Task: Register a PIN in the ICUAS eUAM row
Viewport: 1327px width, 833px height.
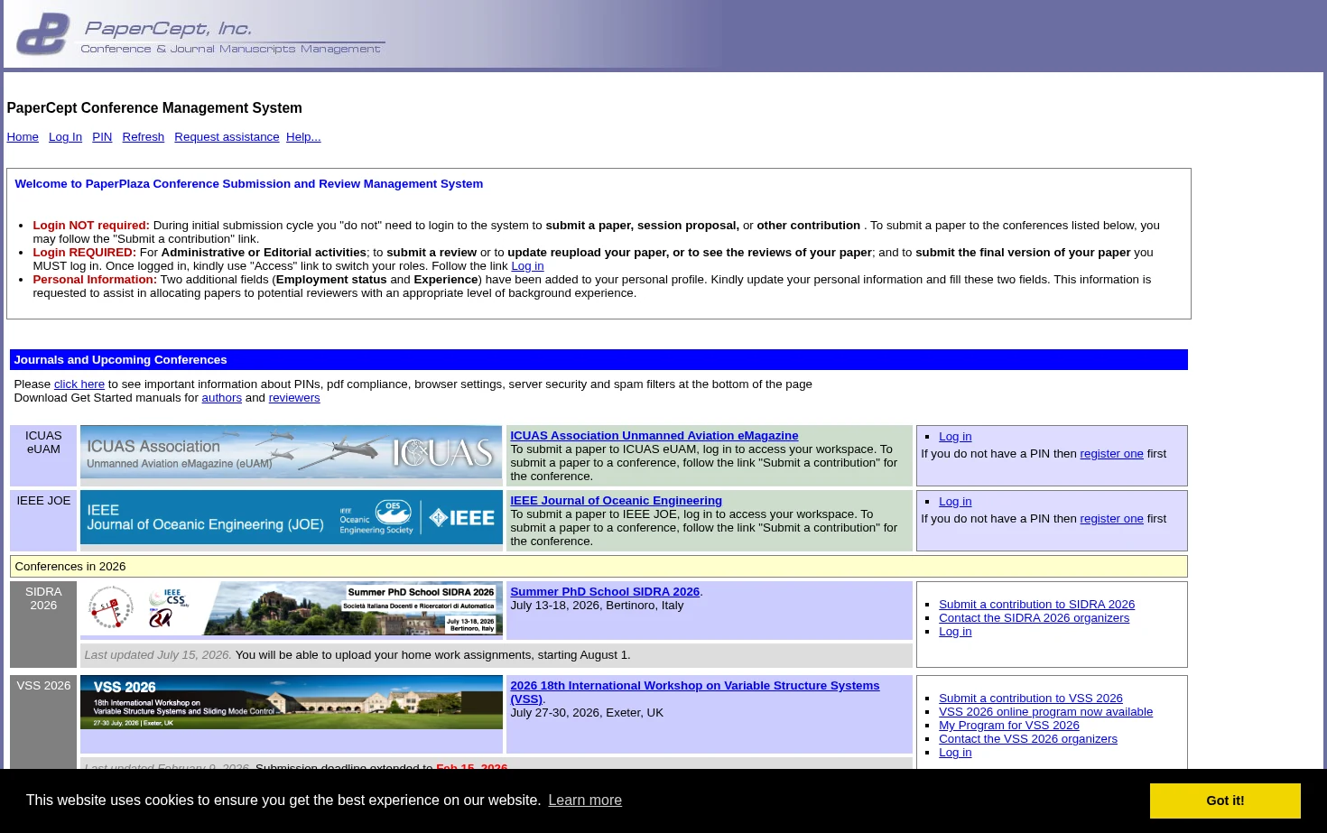Action: click(x=1111, y=454)
